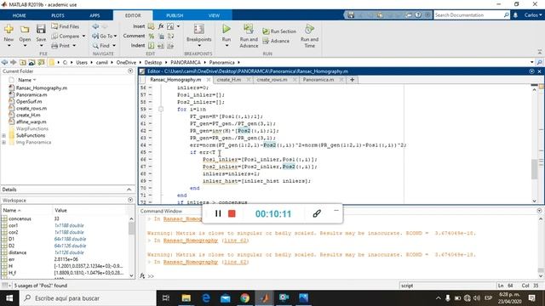Switch to the HOME ribbon tab
Image resolution: width=545 pixels, height=306 pixels.
pos(19,15)
